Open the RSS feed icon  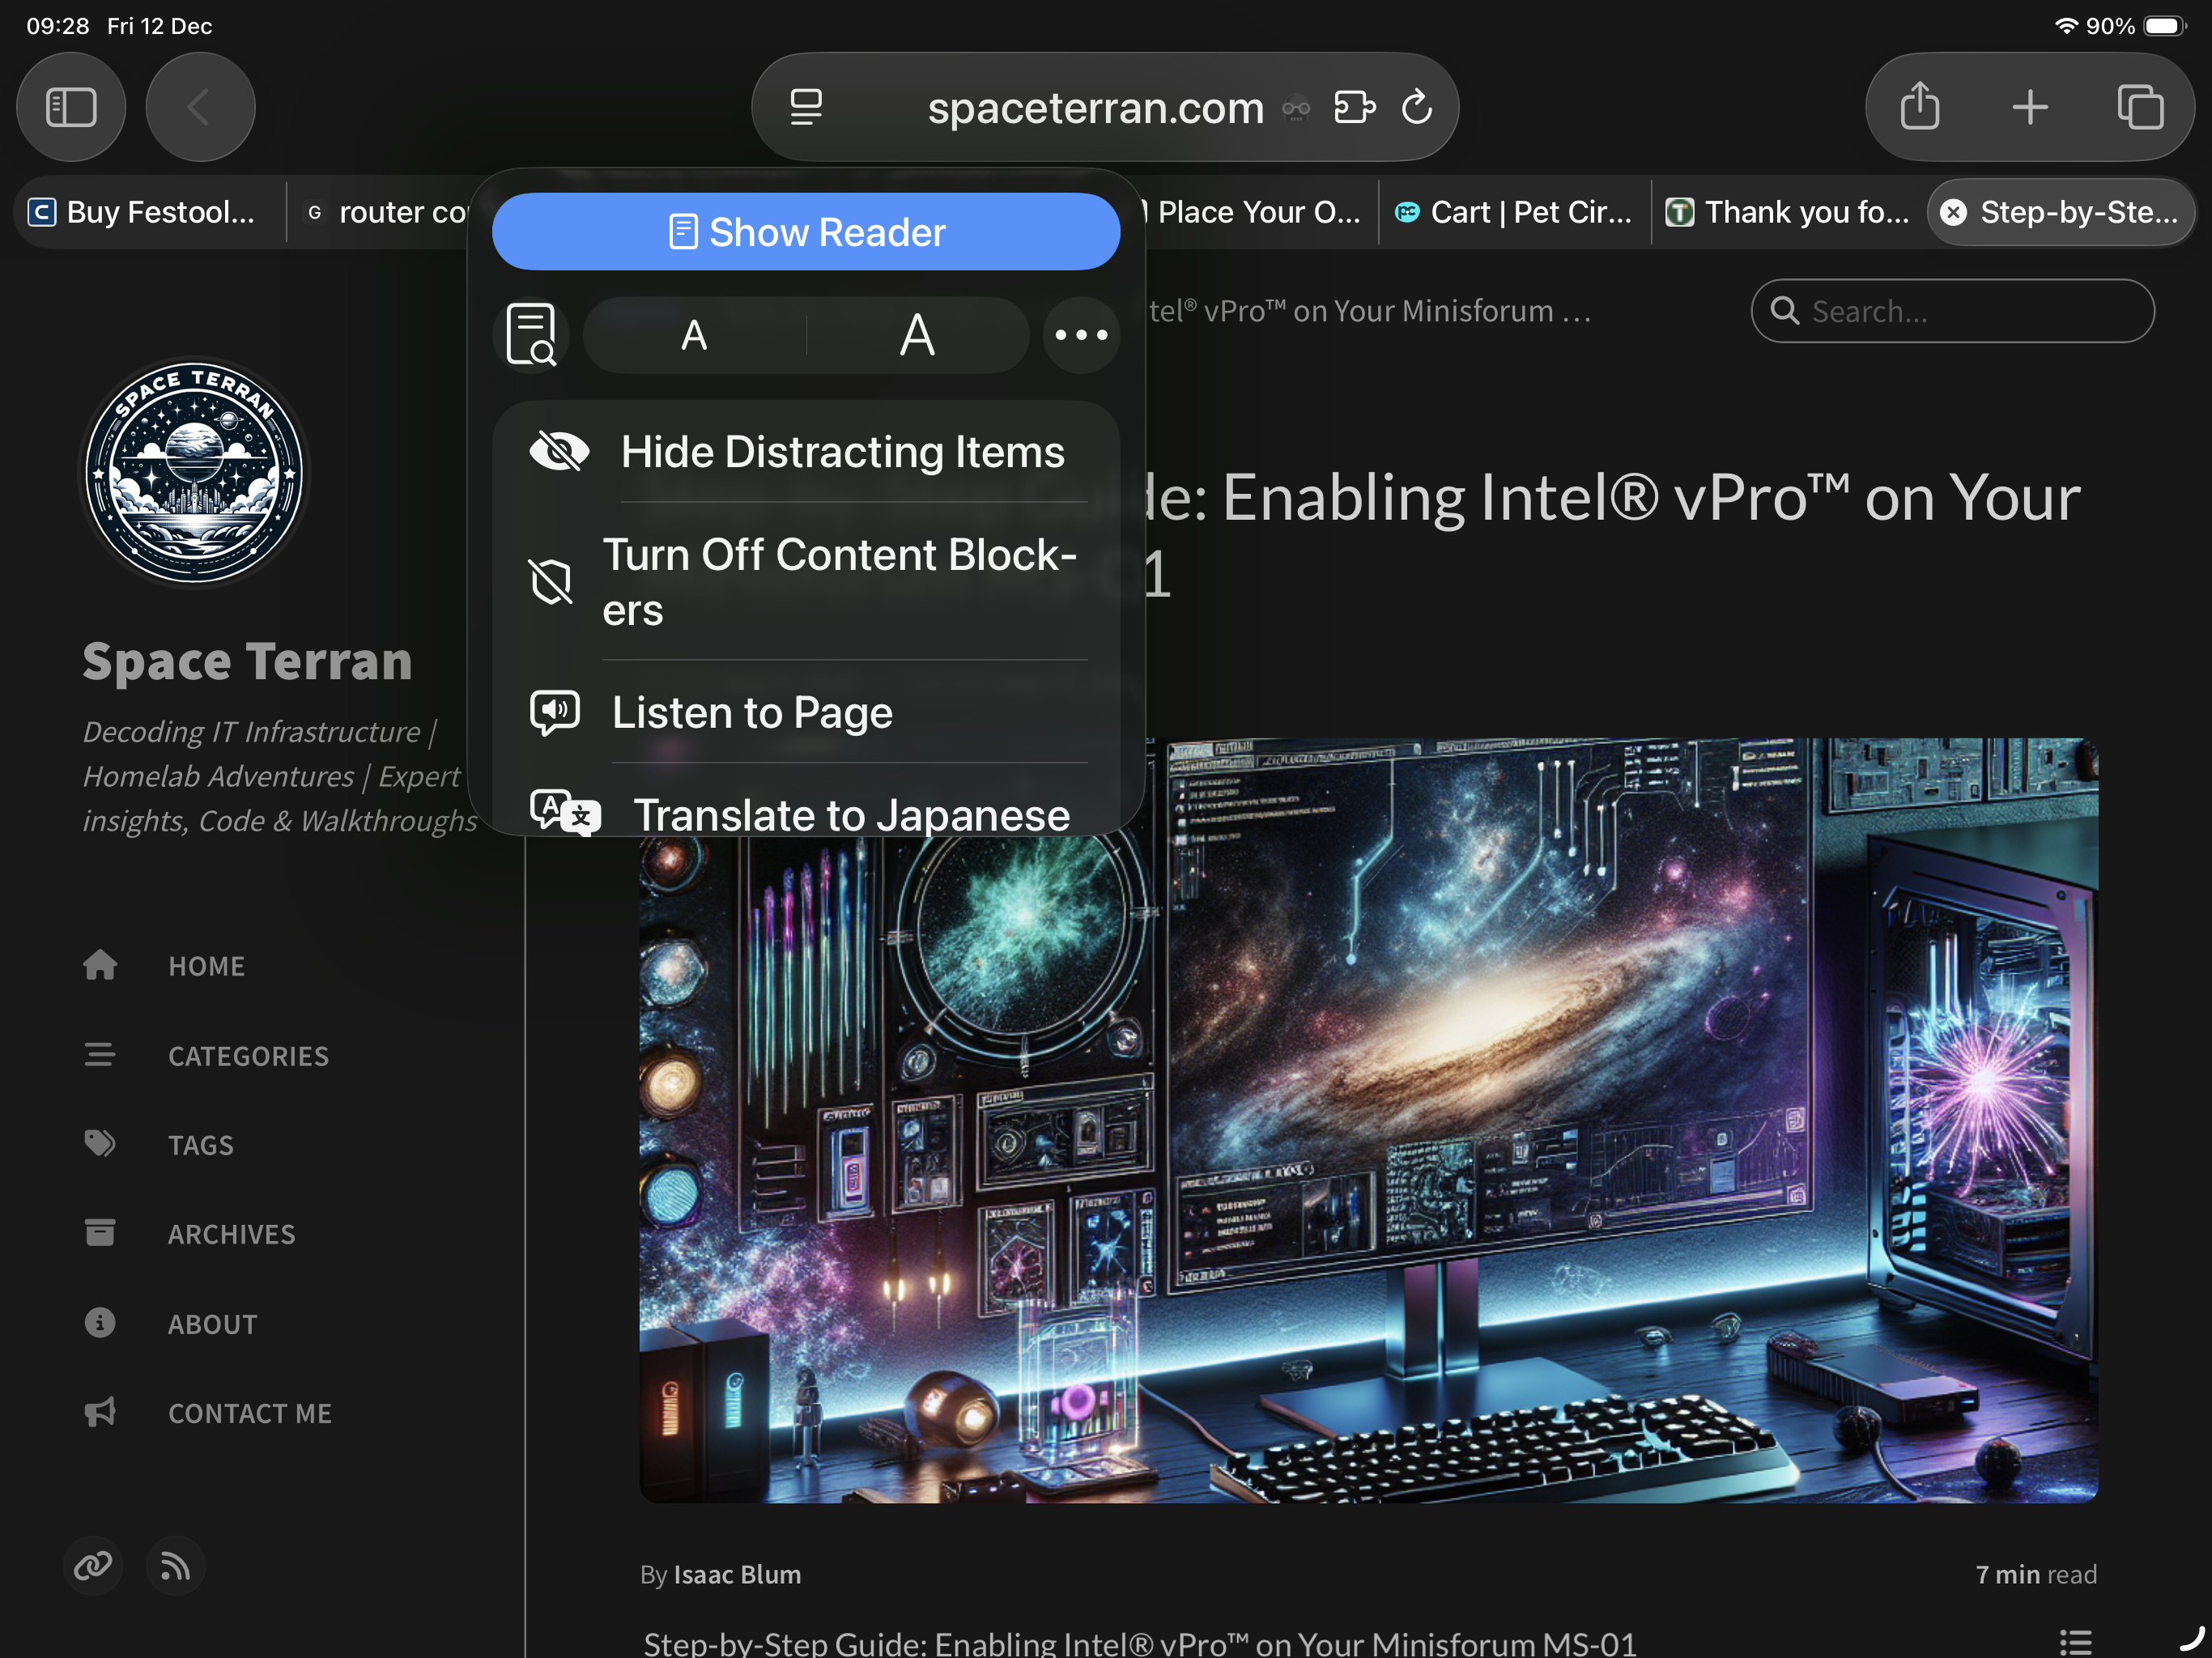coord(176,1566)
